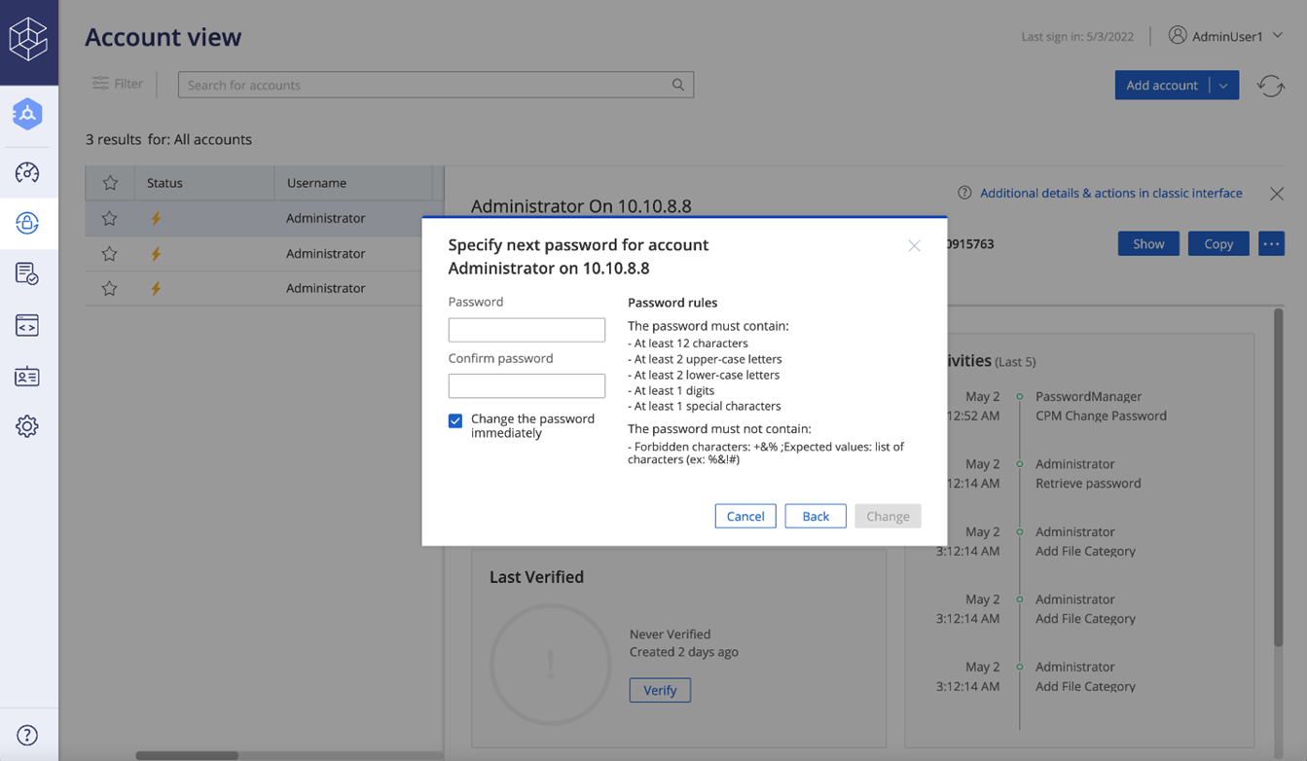Viewport: 1307px width, 761px height.
Task: Click the dashboard gauge icon in sidebar
Action: (27, 173)
